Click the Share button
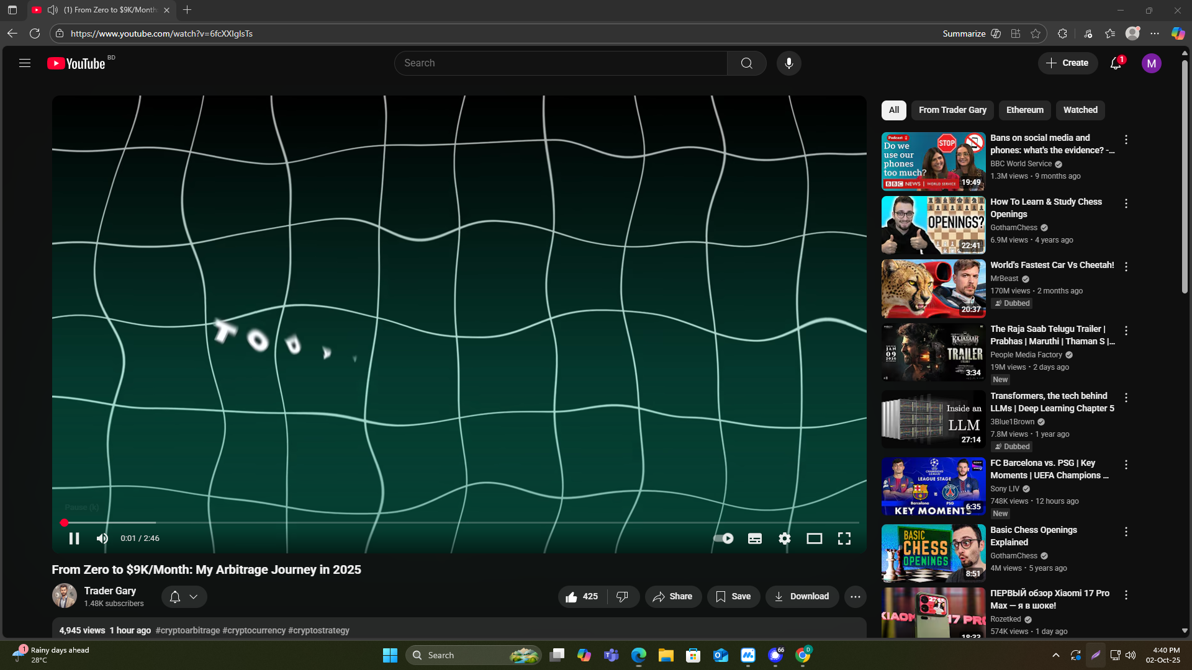 coord(672,596)
